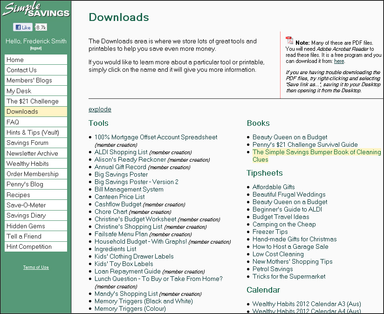Screen dimensions: 384x314
Task: Open New Mothers' Shopping Tips
Action: [292, 262]
